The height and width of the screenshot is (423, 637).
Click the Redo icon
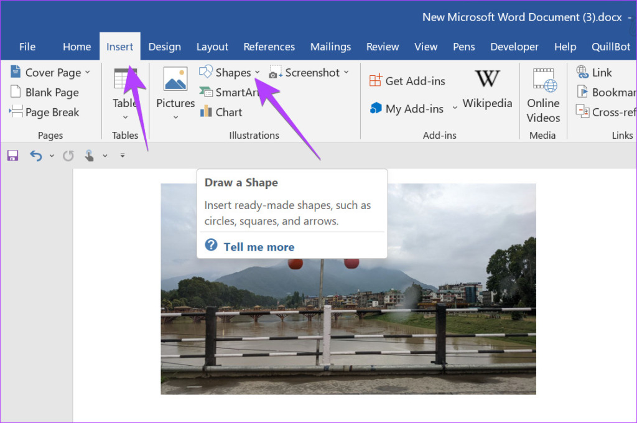[x=68, y=156]
